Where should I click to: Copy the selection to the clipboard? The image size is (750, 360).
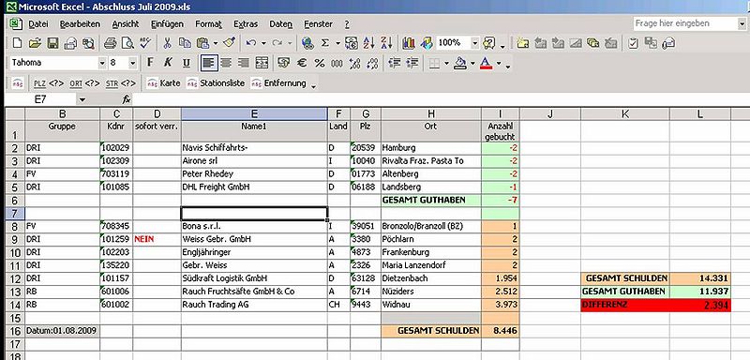point(185,43)
